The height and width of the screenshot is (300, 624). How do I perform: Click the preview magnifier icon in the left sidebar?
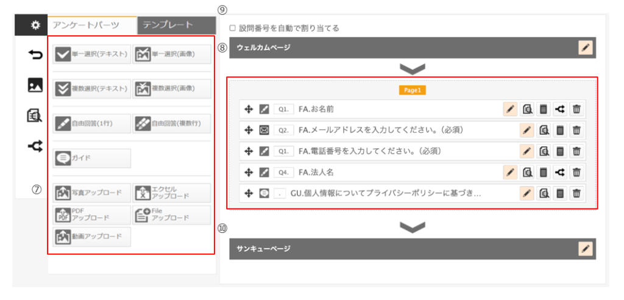click(35, 116)
